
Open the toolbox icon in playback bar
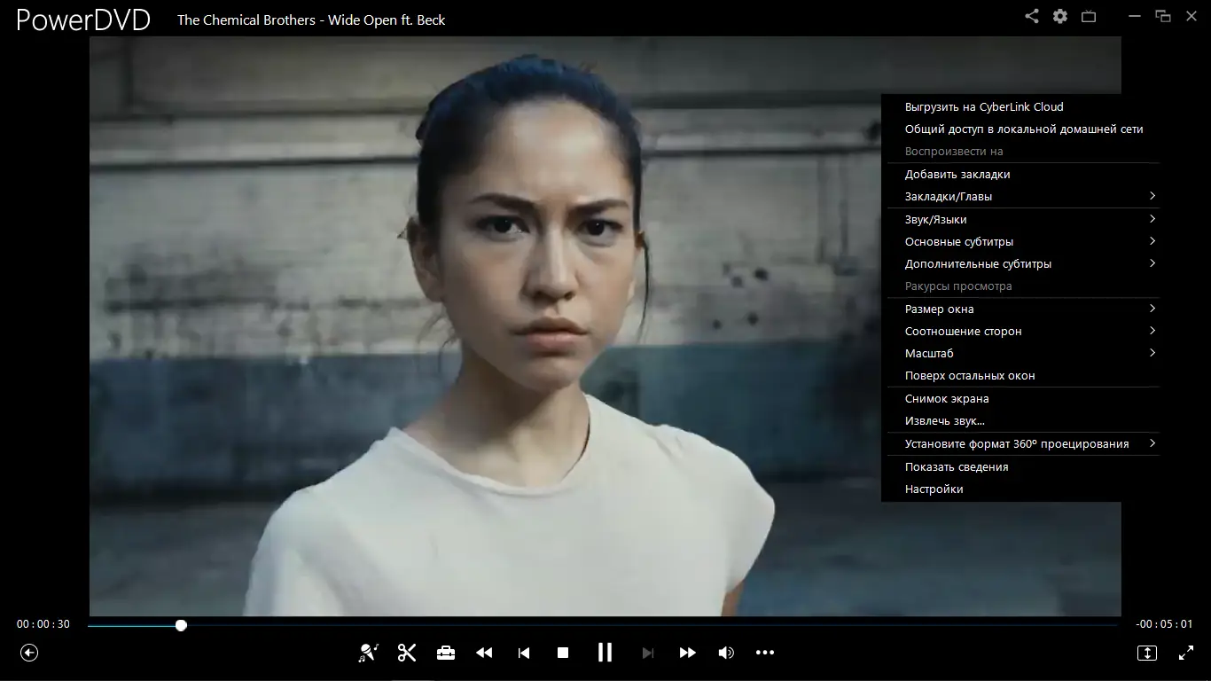point(446,653)
